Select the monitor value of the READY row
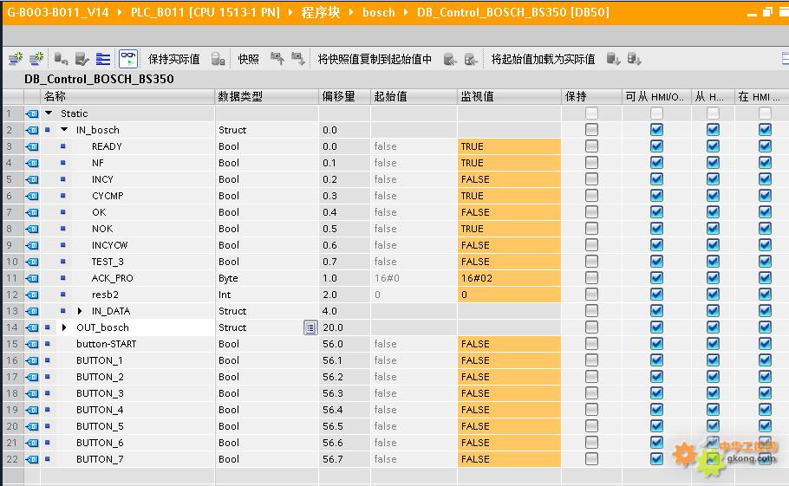 [509, 146]
